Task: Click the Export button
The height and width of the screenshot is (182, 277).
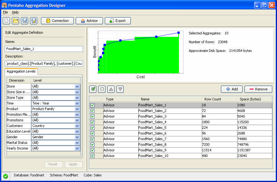Action: [118, 21]
